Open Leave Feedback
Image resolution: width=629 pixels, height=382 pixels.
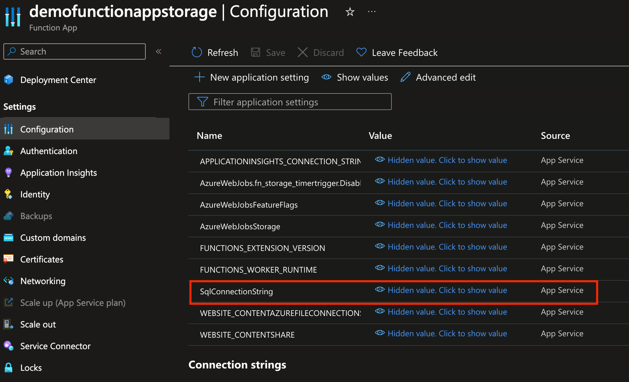coord(397,52)
